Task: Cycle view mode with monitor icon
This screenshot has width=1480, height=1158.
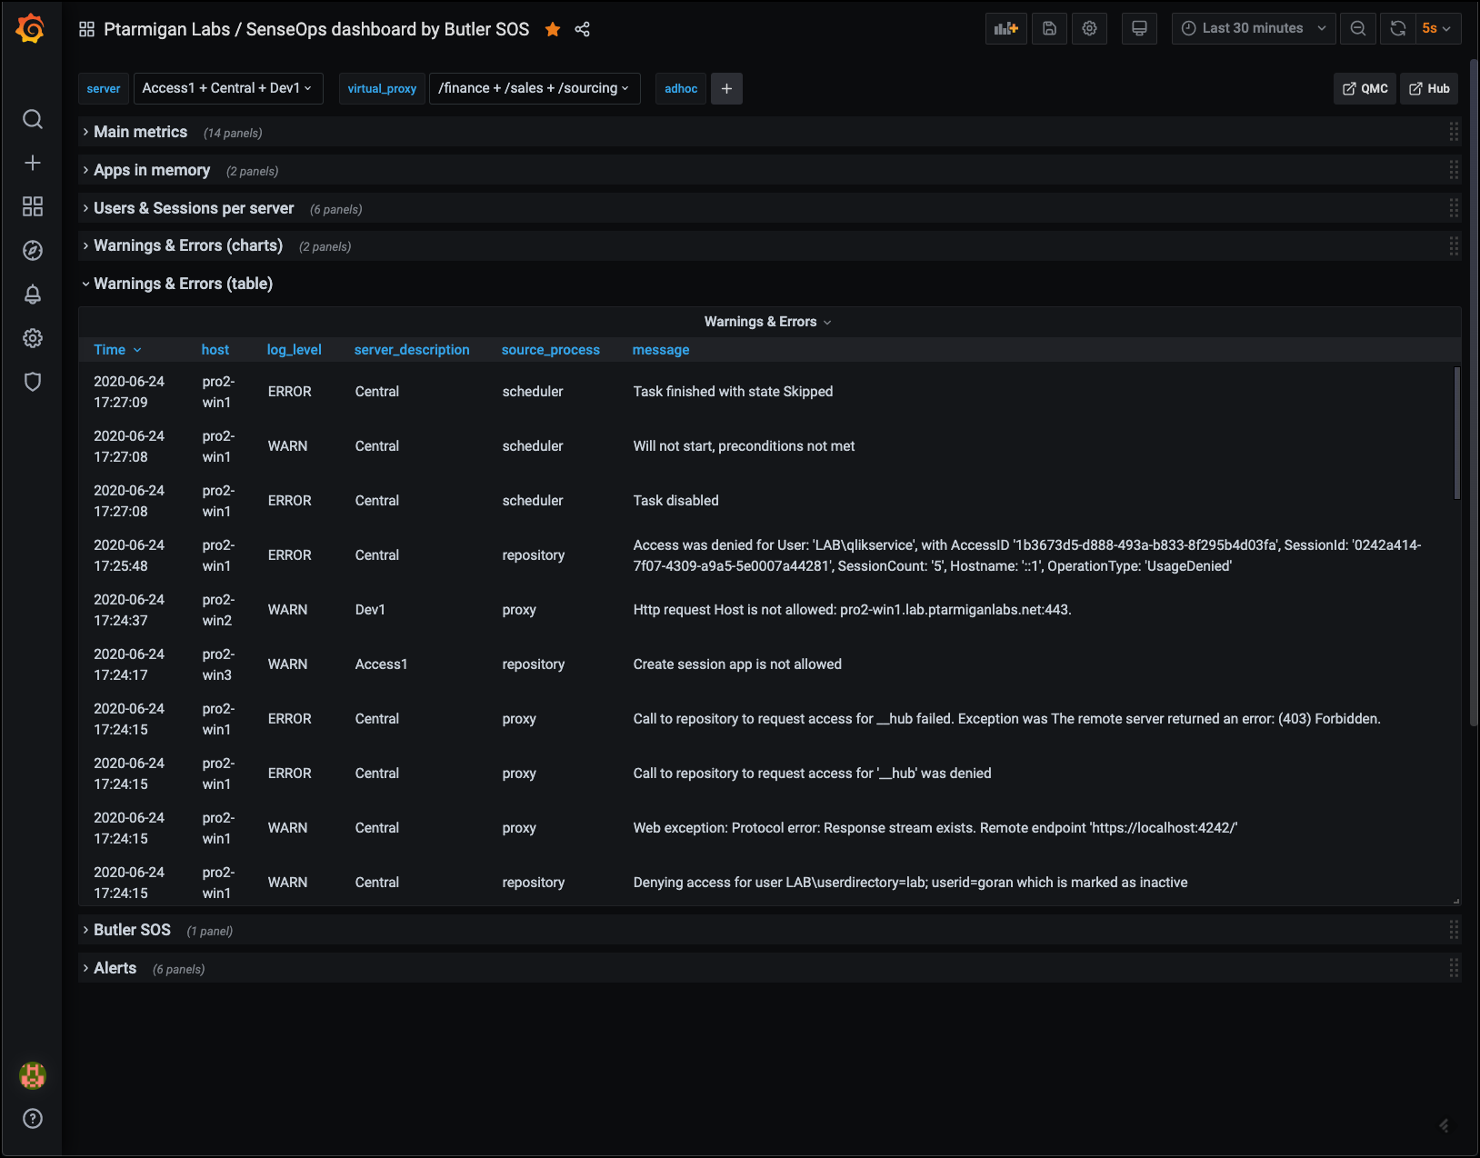Action: [1139, 29]
